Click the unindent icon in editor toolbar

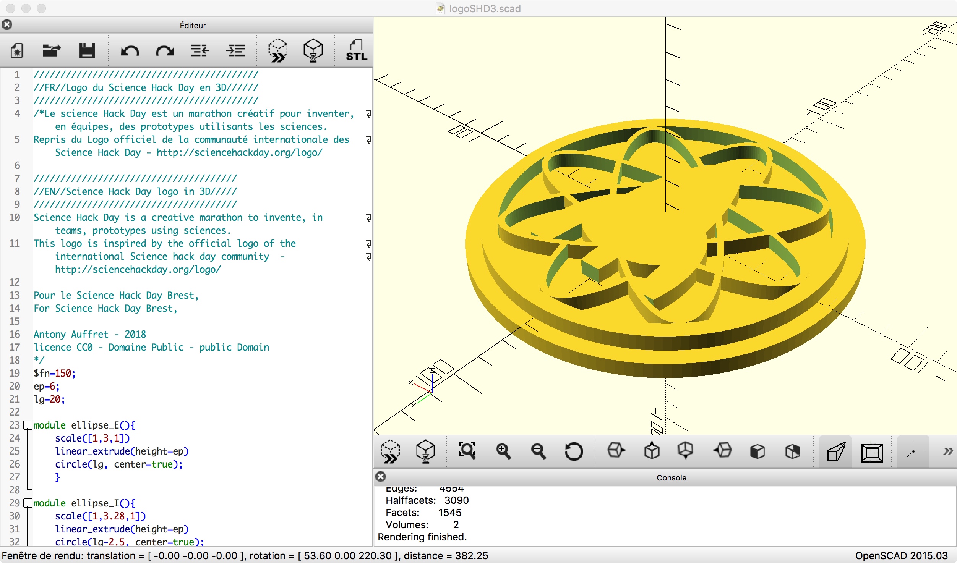[200, 50]
